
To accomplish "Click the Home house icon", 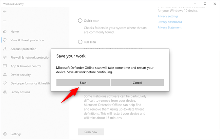I will tap(5, 32).
